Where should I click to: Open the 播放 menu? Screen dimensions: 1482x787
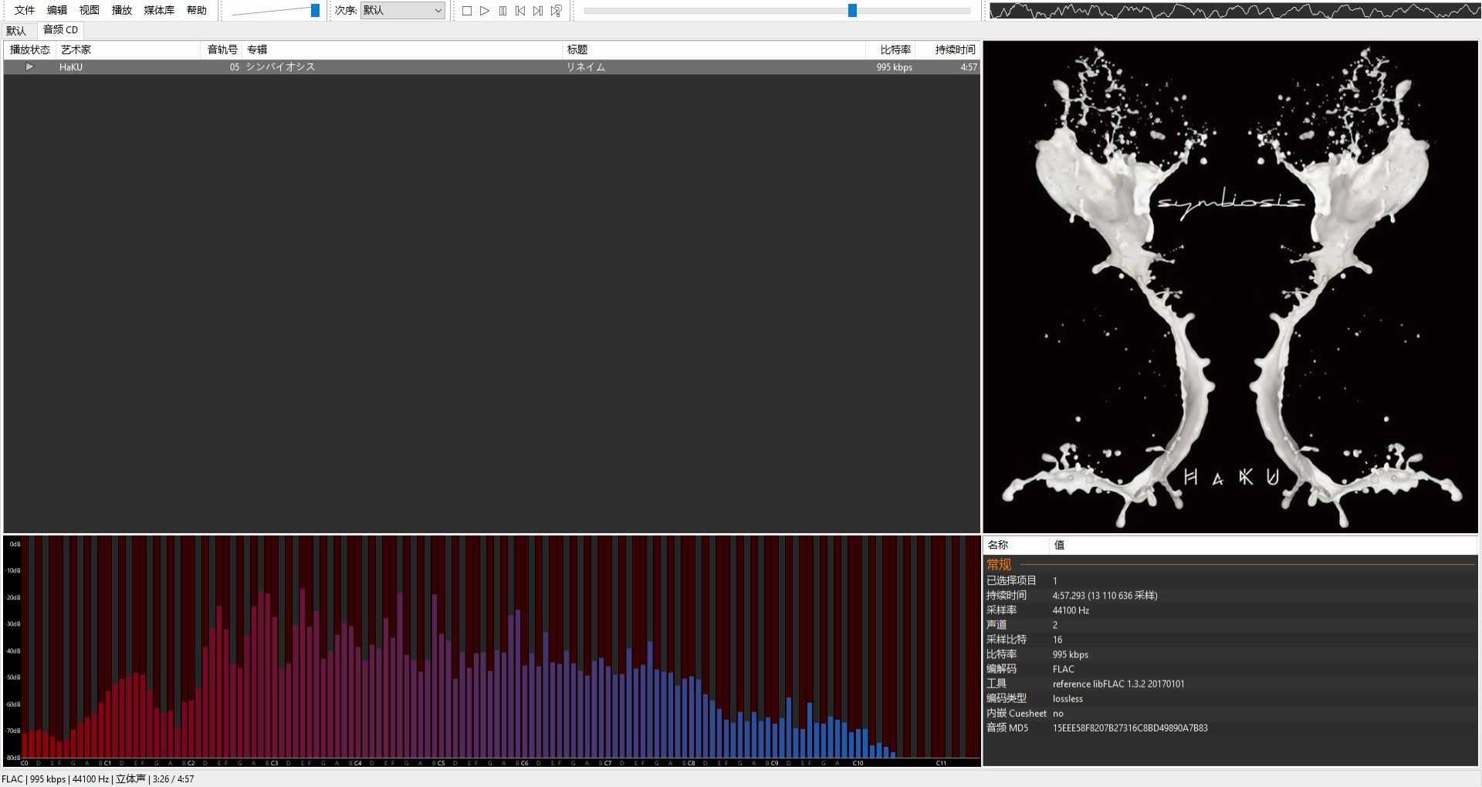point(122,10)
